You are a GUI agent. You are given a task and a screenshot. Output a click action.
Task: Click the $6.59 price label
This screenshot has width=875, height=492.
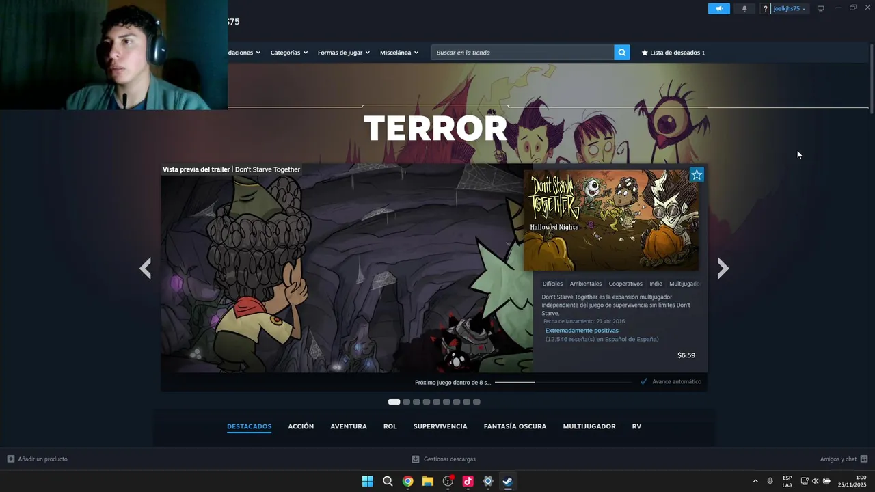[686, 355]
